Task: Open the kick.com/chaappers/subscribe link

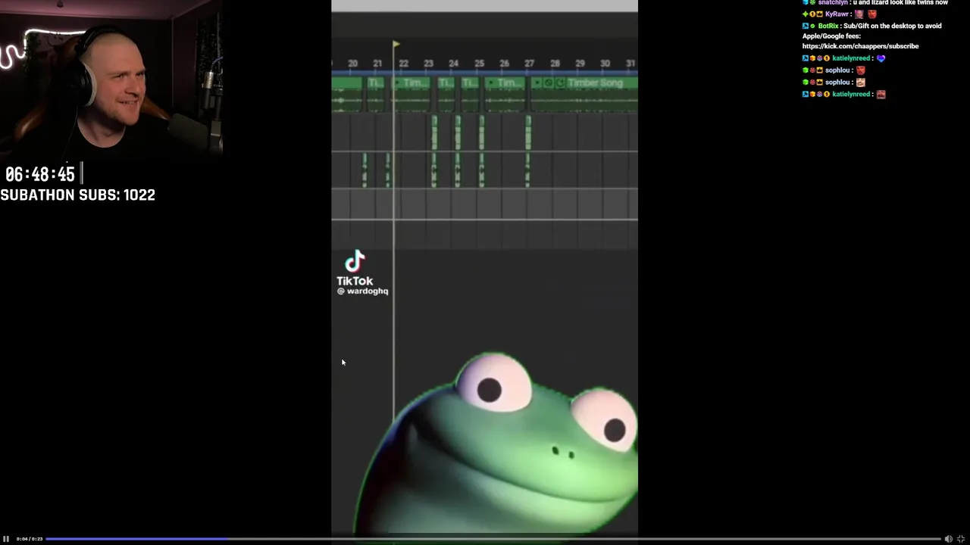Action: pos(860,46)
